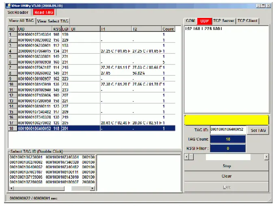Click the Exit button

tap(226, 187)
